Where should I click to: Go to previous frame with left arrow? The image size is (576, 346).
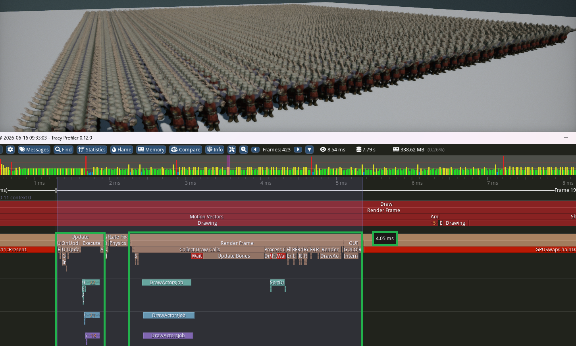click(x=256, y=149)
